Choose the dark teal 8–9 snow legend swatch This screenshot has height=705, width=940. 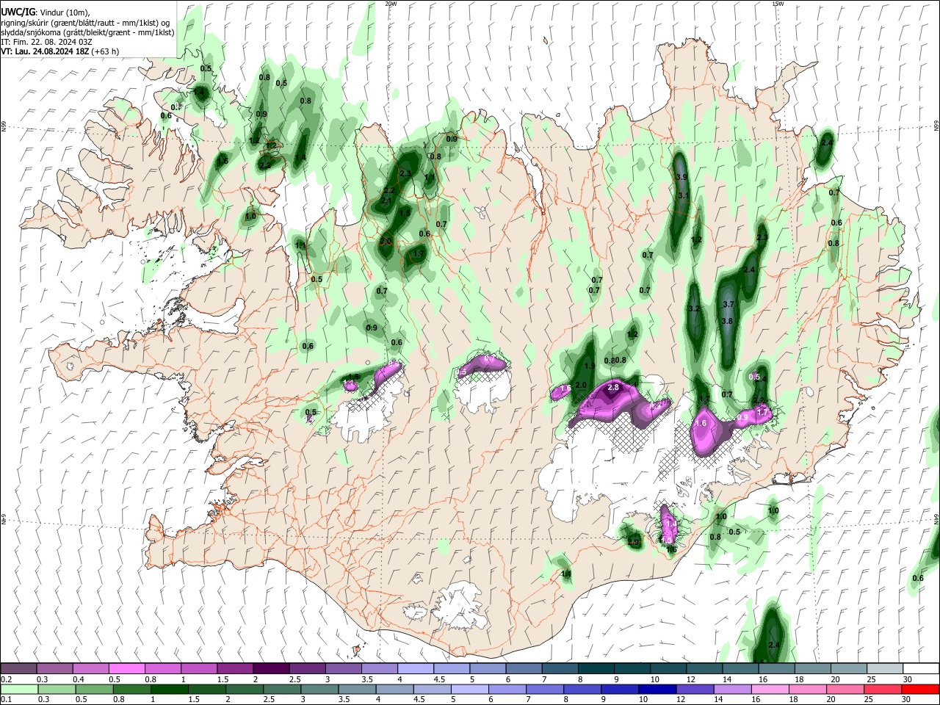[x=595, y=669]
